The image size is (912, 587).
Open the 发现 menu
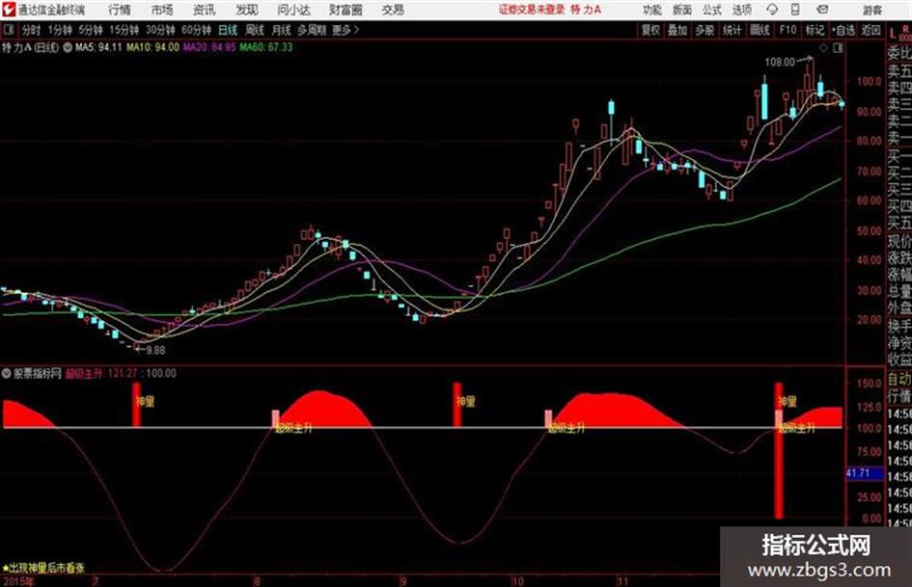point(247,10)
